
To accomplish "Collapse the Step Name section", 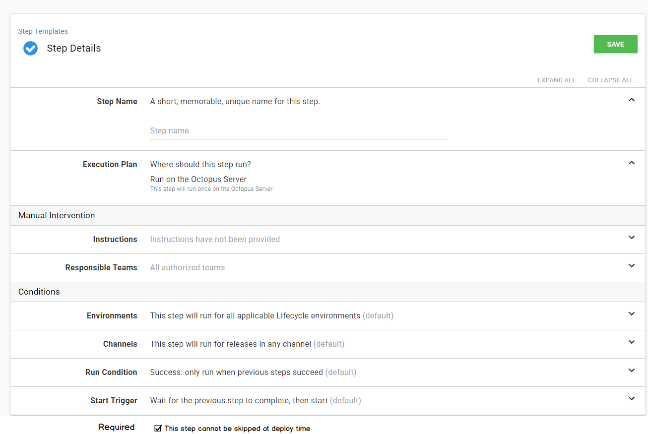I will (x=631, y=100).
